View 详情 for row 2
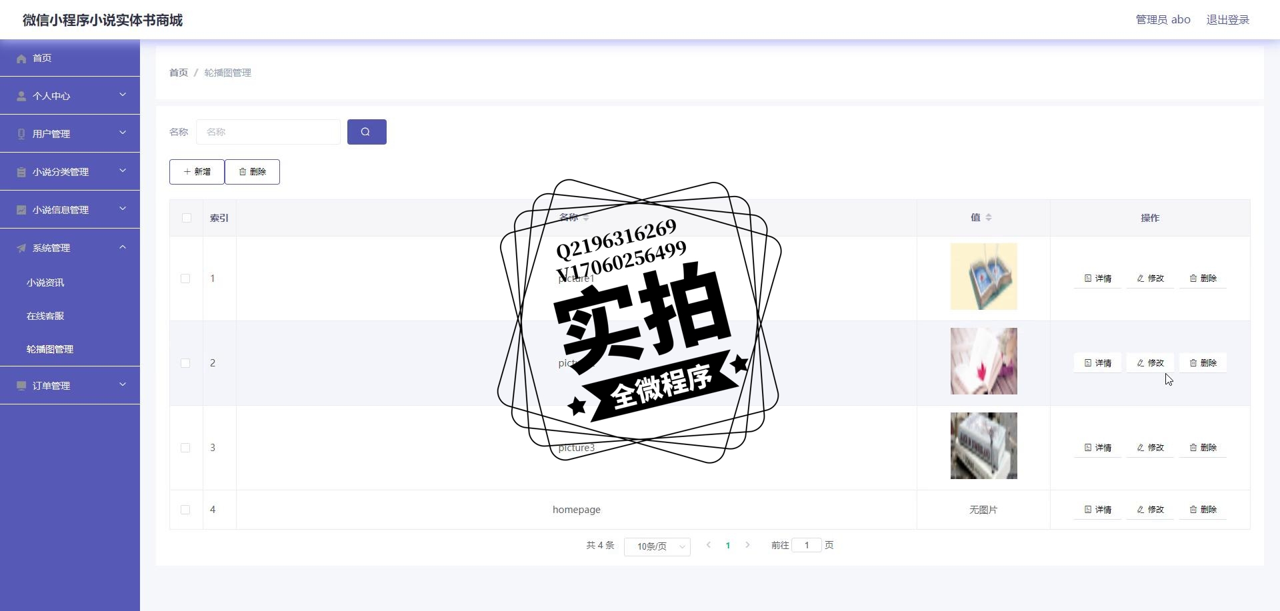This screenshot has height=611, width=1280. (x=1097, y=363)
